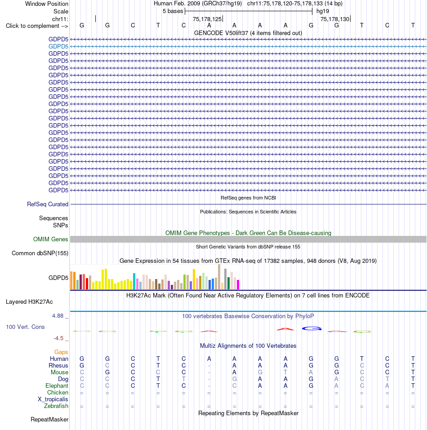The height and width of the screenshot is (430, 427).
Task: Open OMIM Gene Phenotypes track title
Action: (248, 233)
